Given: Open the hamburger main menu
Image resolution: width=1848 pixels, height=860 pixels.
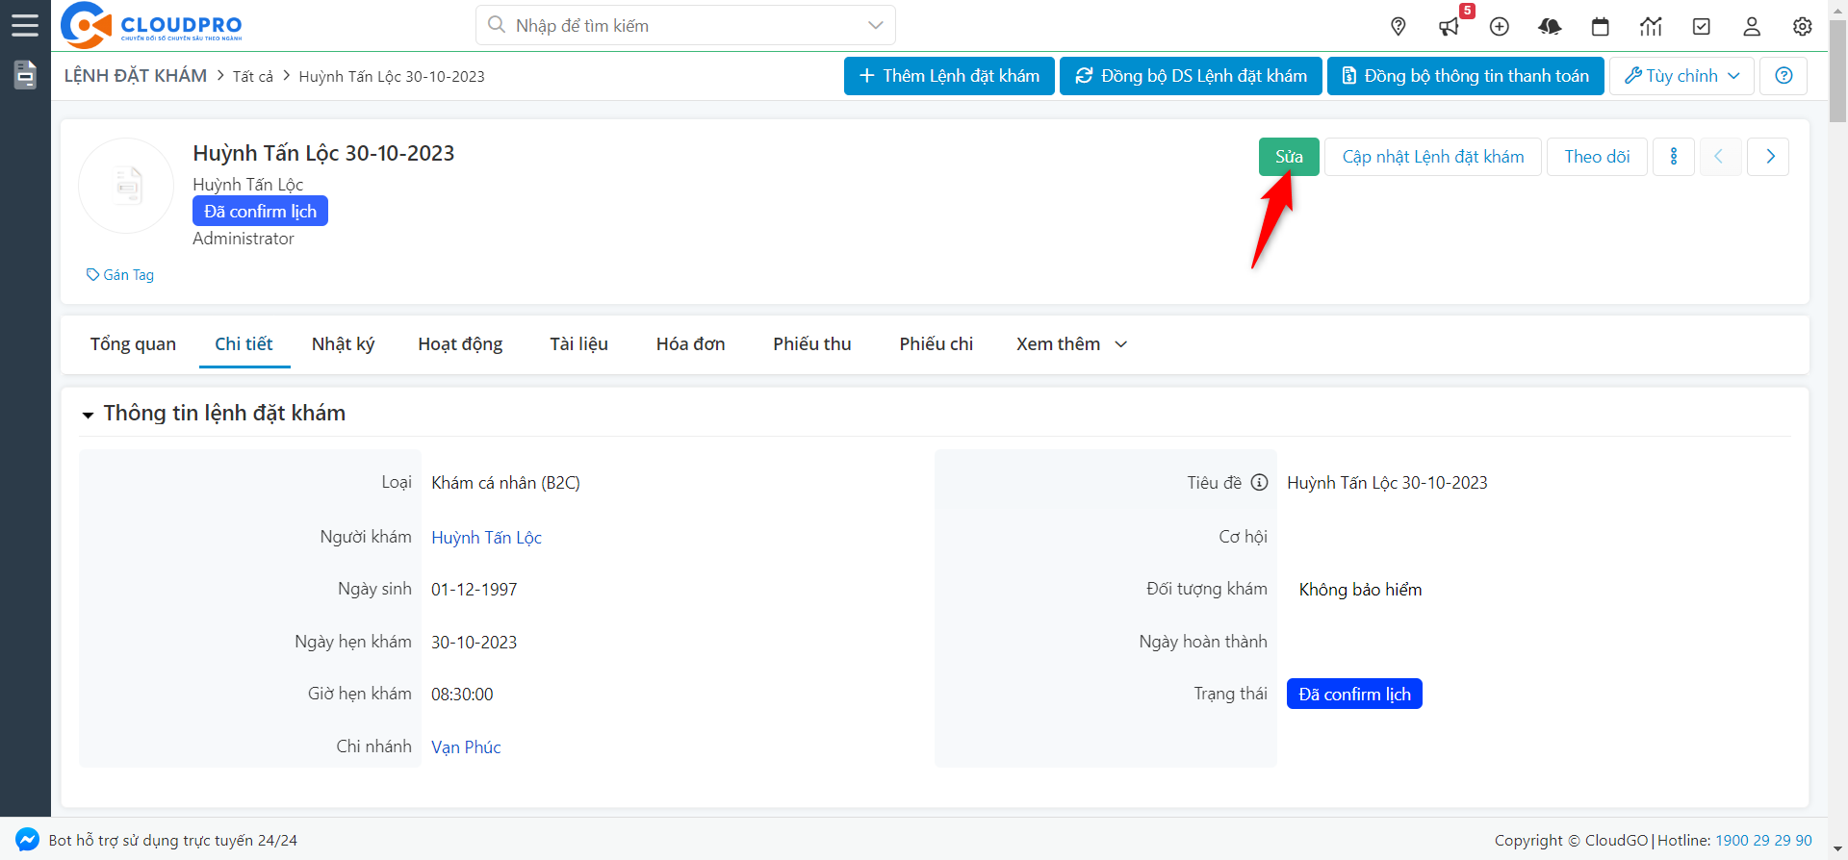Looking at the screenshot, I should 25,25.
